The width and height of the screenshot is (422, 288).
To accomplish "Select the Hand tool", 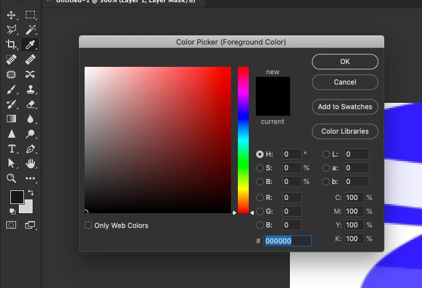I will 30,163.
